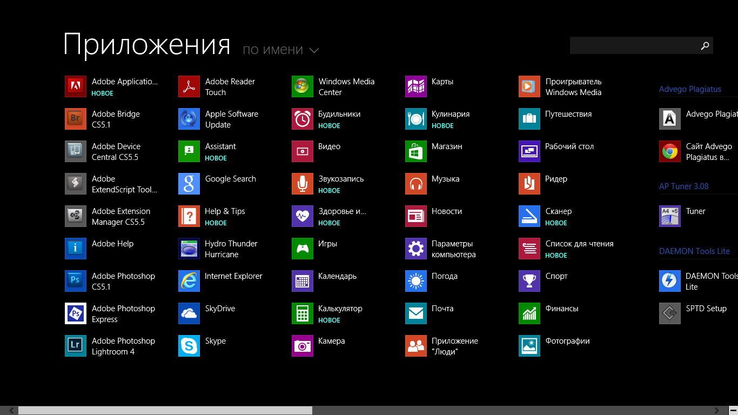The image size is (738, 415).
Task: Open Путешествия suitcase icon
Action: click(x=529, y=119)
